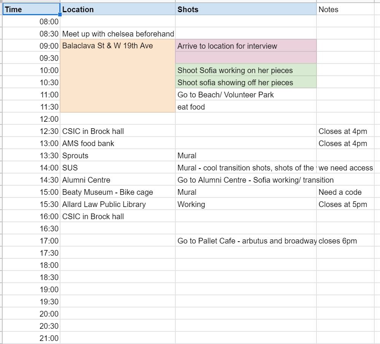Click the Beaty Museum - Bike cage cell
The image size is (380, 344).
pyautogui.click(x=118, y=192)
